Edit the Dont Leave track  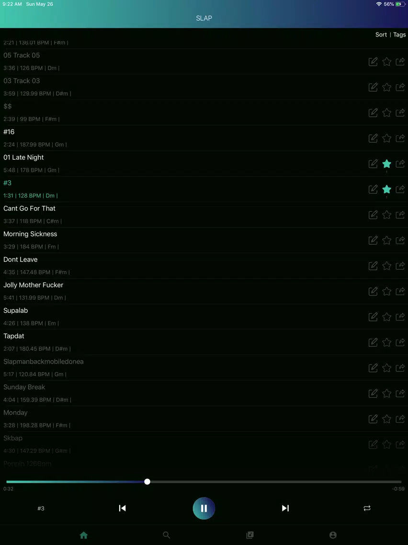tap(373, 266)
